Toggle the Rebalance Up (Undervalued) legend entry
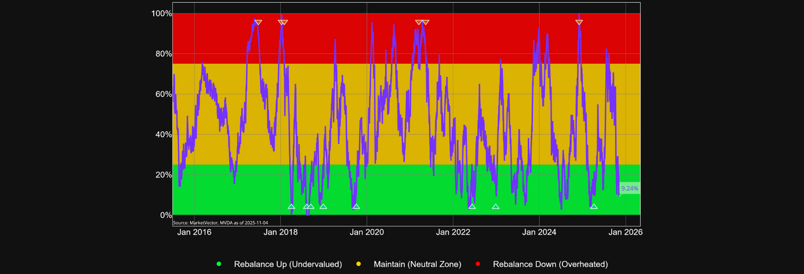The width and height of the screenshot is (804, 274). [288, 264]
